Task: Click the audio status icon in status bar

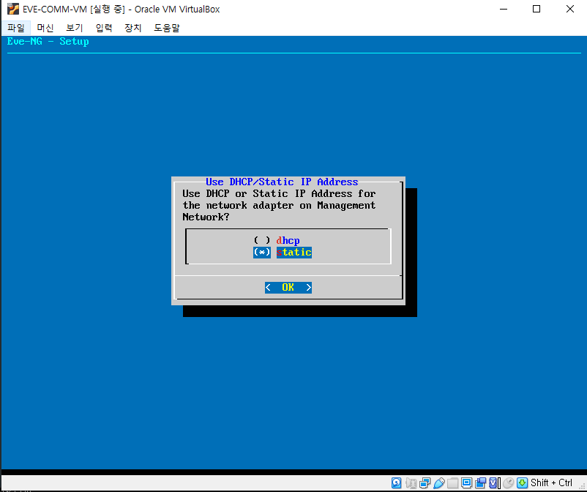Action: 411,483
